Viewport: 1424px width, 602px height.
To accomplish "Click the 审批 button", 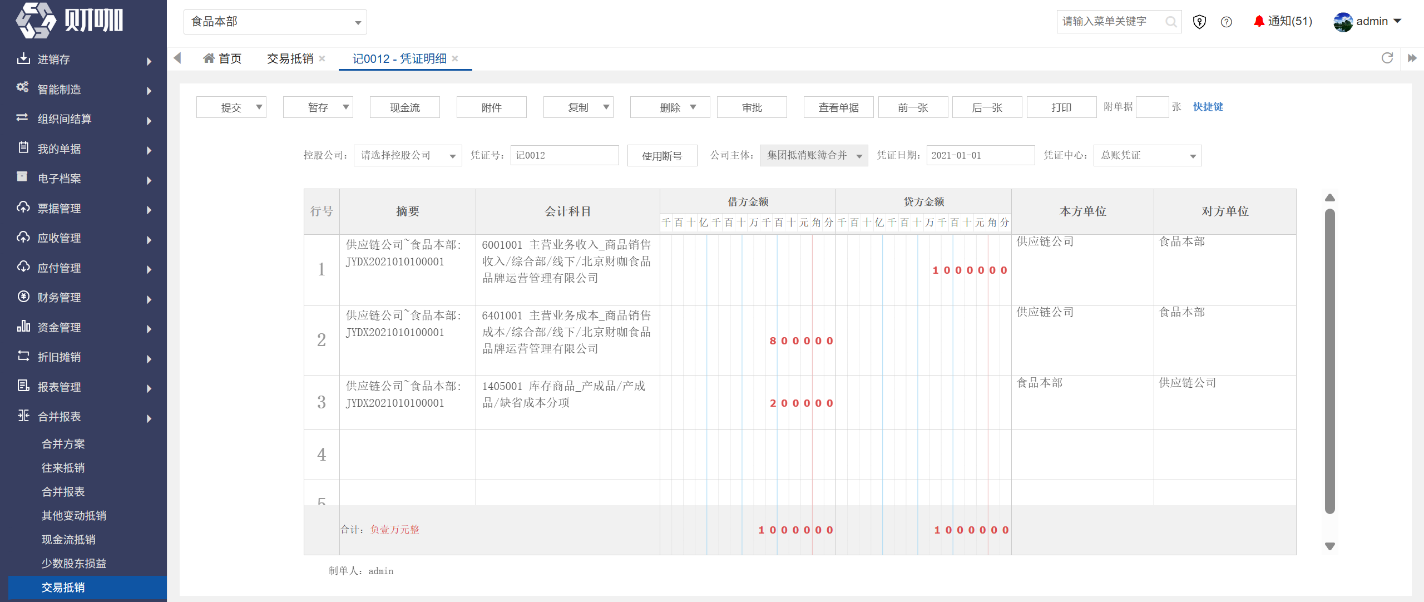I will click(752, 107).
